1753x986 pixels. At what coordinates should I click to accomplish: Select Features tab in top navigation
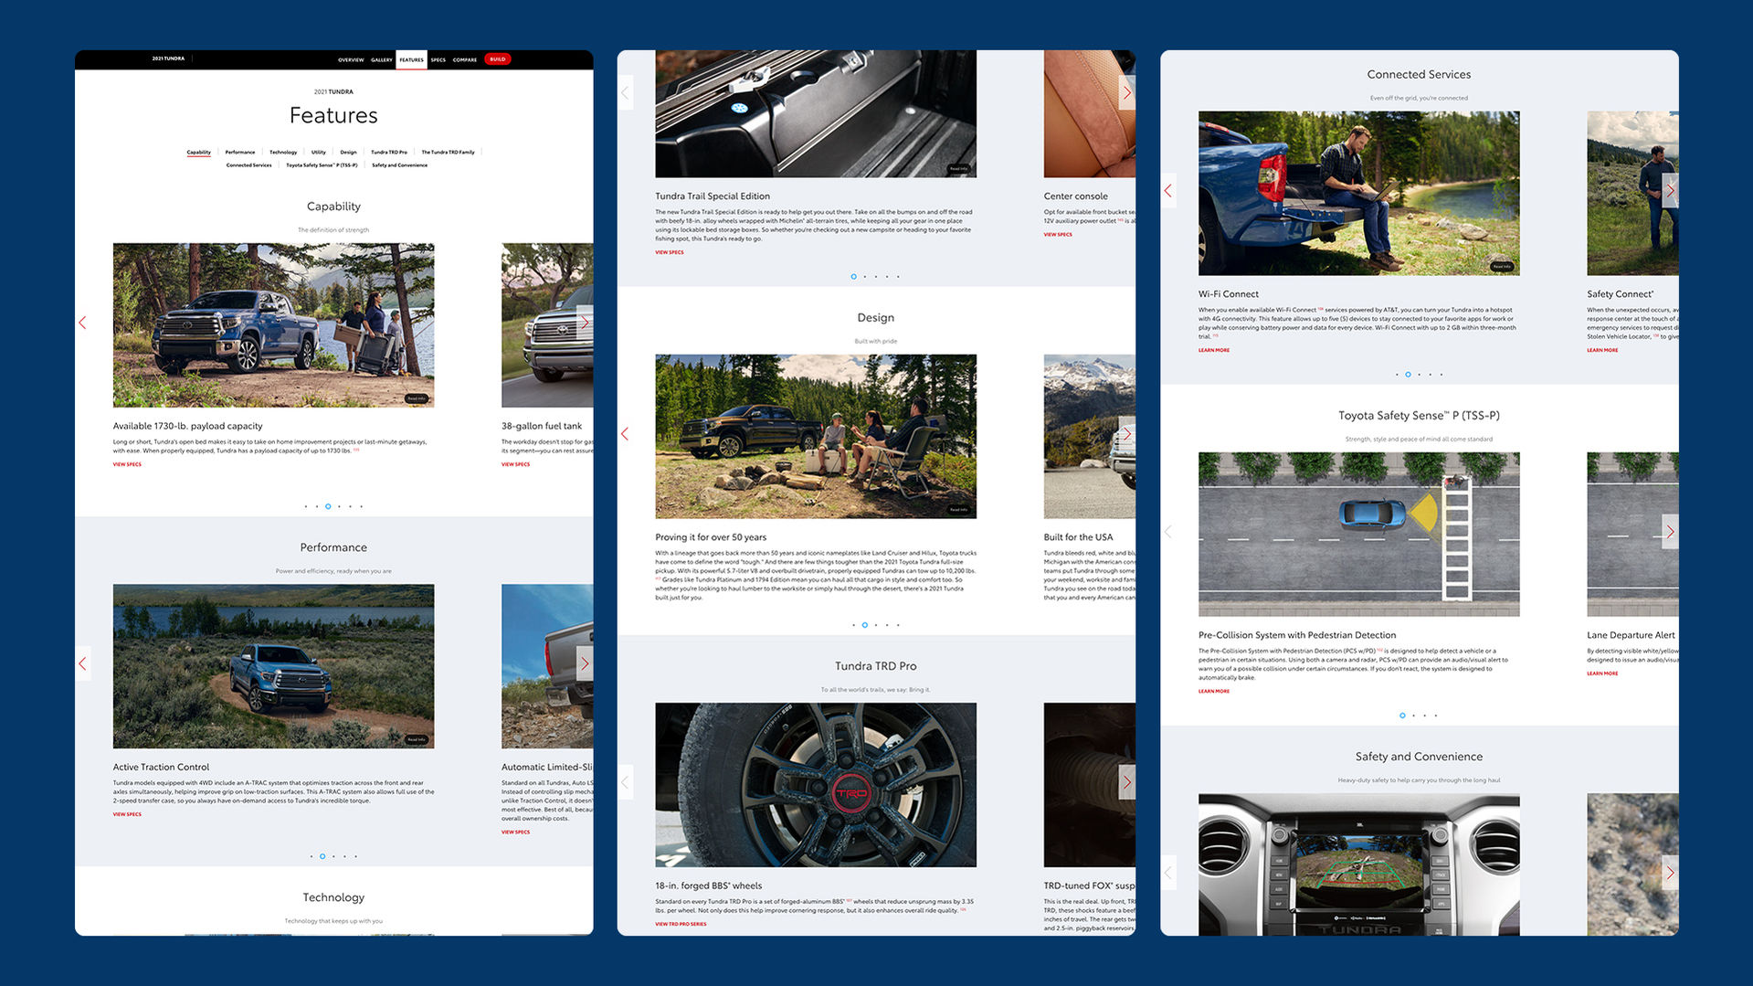pyautogui.click(x=411, y=60)
